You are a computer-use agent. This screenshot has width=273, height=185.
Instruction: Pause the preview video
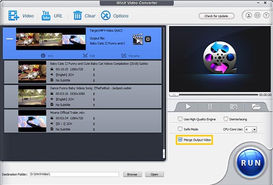click(x=210, y=107)
